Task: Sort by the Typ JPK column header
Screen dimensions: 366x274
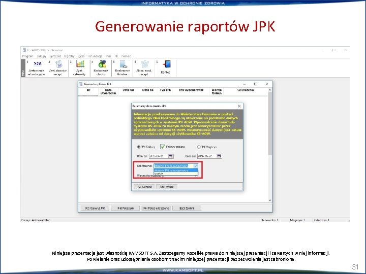Action: pyautogui.click(x=165, y=91)
